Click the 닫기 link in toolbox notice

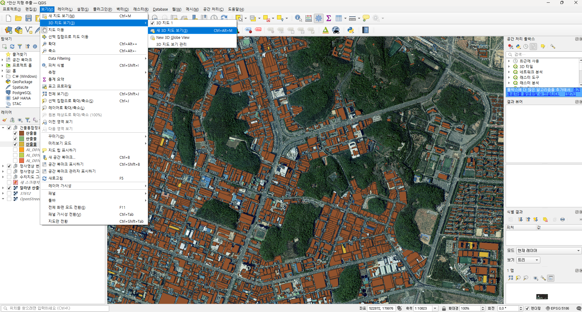570,94
